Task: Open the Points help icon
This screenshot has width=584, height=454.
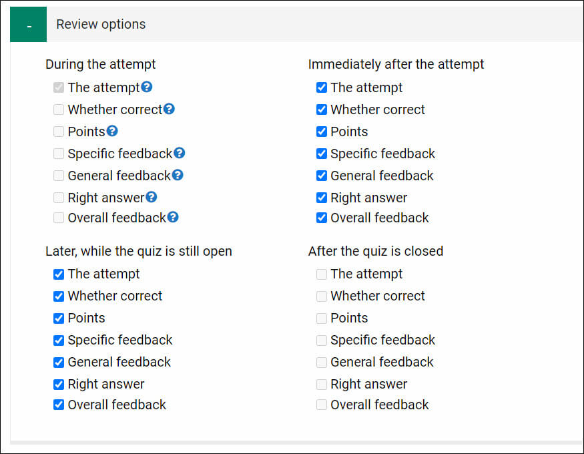Action: point(112,131)
